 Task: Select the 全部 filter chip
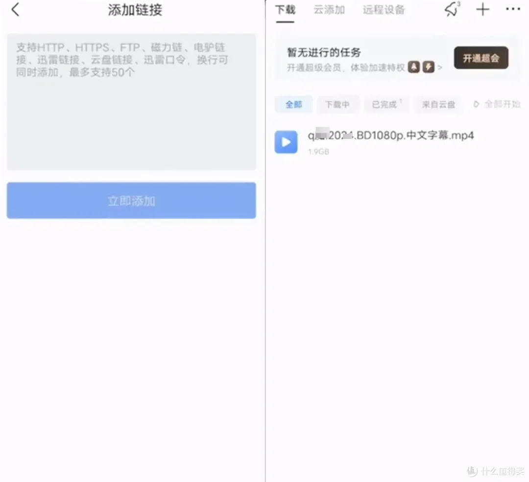click(x=294, y=104)
